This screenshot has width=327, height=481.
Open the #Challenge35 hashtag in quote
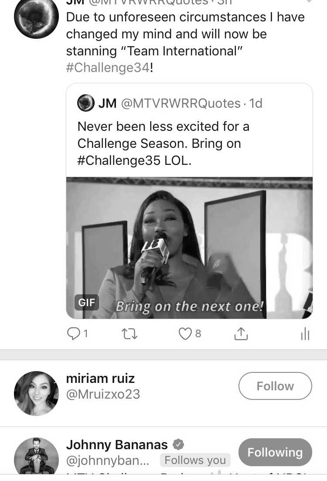[119, 160]
